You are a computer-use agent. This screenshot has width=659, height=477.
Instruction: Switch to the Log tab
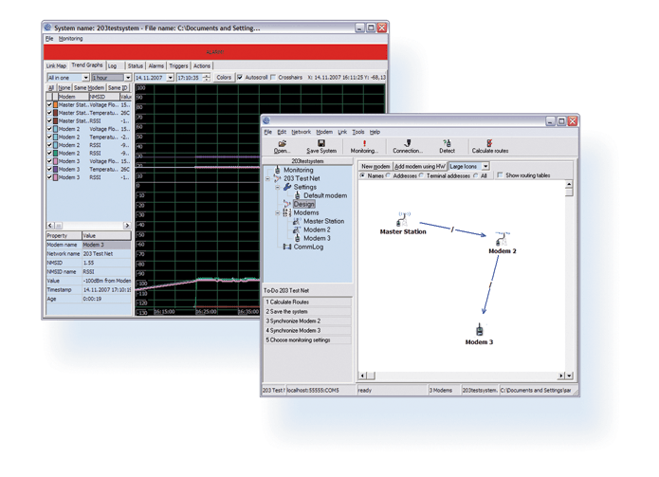(115, 66)
